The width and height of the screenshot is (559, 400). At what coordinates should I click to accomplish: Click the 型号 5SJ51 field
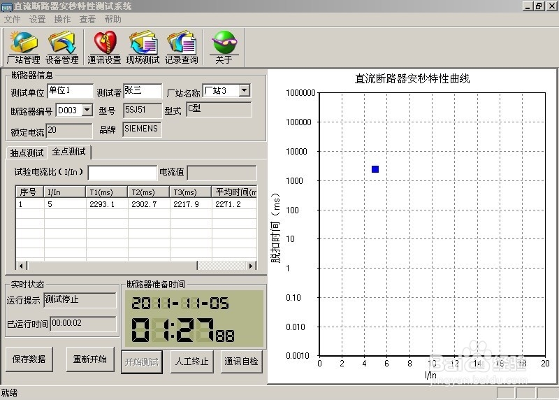pyautogui.click(x=143, y=110)
